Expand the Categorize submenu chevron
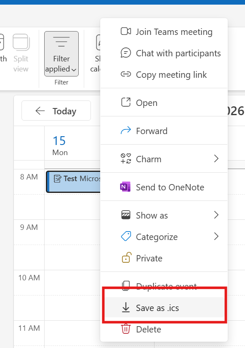The image size is (245, 348). (x=216, y=236)
